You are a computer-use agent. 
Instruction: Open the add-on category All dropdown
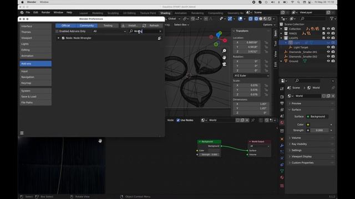tap(109, 32)
